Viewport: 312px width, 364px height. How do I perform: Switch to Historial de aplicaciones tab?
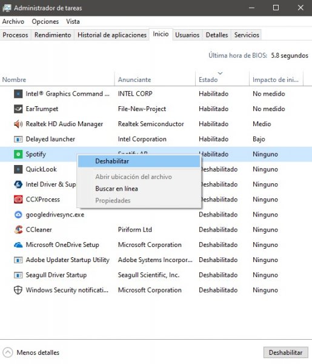[x=111, y=35]
